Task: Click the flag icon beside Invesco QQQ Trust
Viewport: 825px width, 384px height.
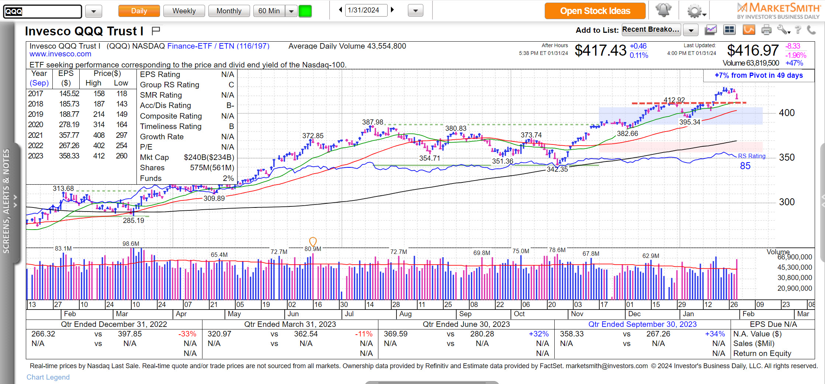Action: click(156, 31)
